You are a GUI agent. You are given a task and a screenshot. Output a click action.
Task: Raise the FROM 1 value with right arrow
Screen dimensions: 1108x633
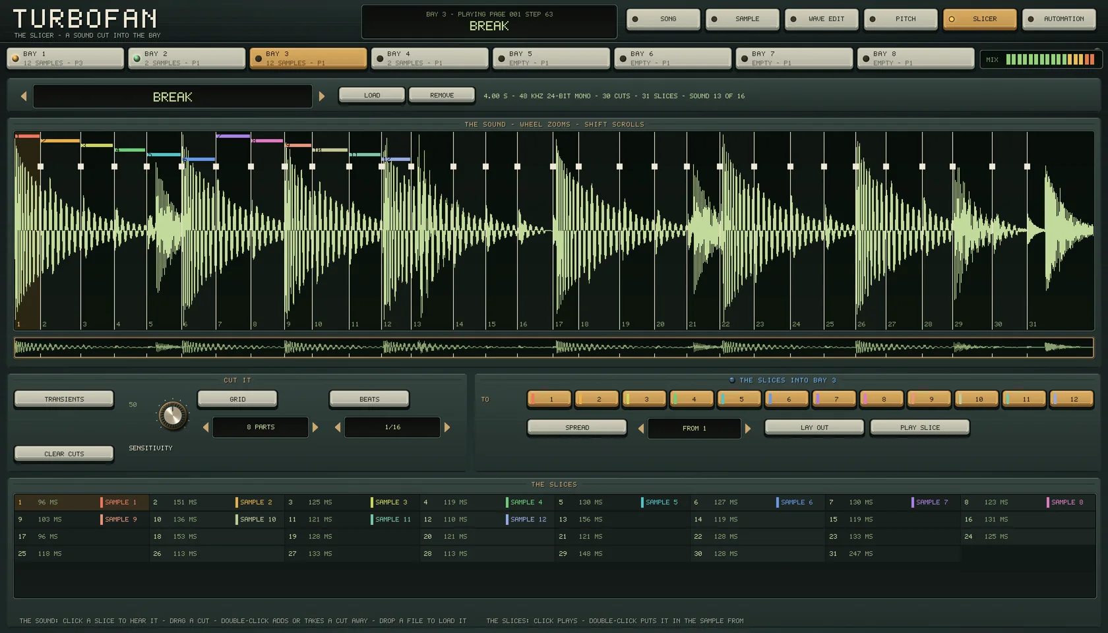(x=748, y=429)
